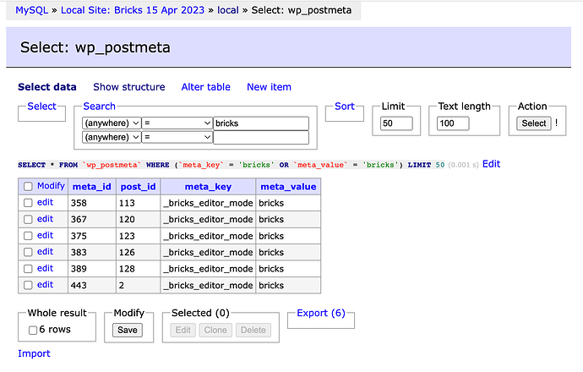Open Local Site: Bricks 15 Apr 2023 breadcrumb
Image resolution: width=583 pixels, height=372 pixels.
coord(133,10)
